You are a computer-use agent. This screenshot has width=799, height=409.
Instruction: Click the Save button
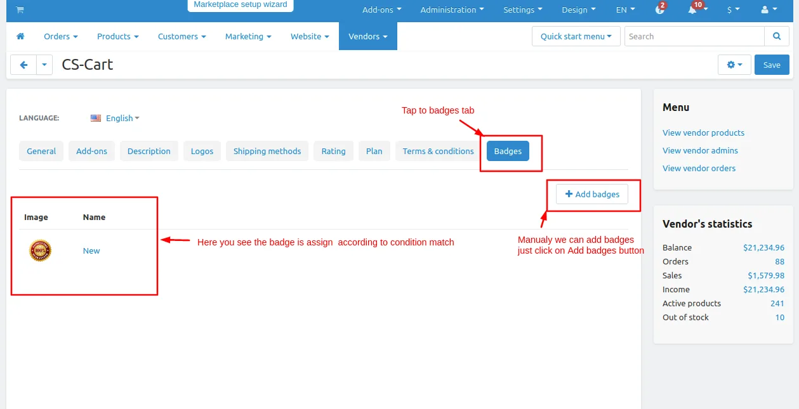click(x=772, y=65)
